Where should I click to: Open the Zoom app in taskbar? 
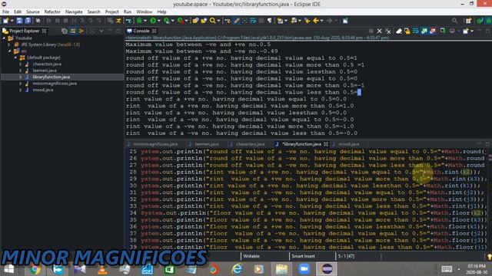pos(304,269)
